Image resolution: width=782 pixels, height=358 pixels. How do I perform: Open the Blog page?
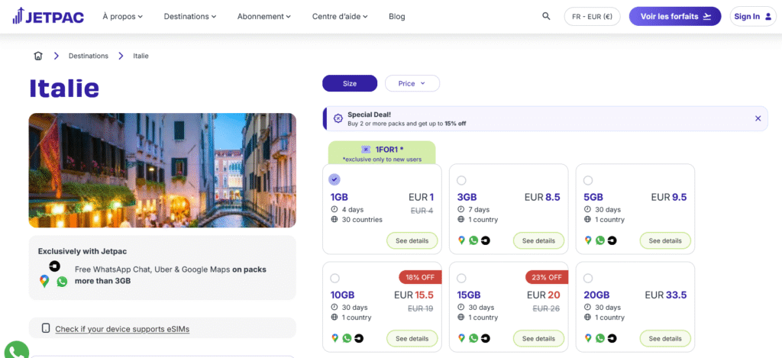pos(397,17)
